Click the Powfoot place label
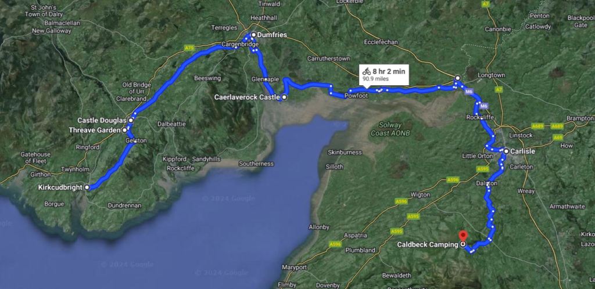Screen dimensions: 595x289 pyautogui.click(x=355, y=96)
